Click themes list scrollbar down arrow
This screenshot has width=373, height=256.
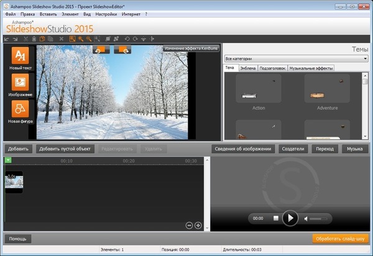pyautogui.click(x=365, y=137)
